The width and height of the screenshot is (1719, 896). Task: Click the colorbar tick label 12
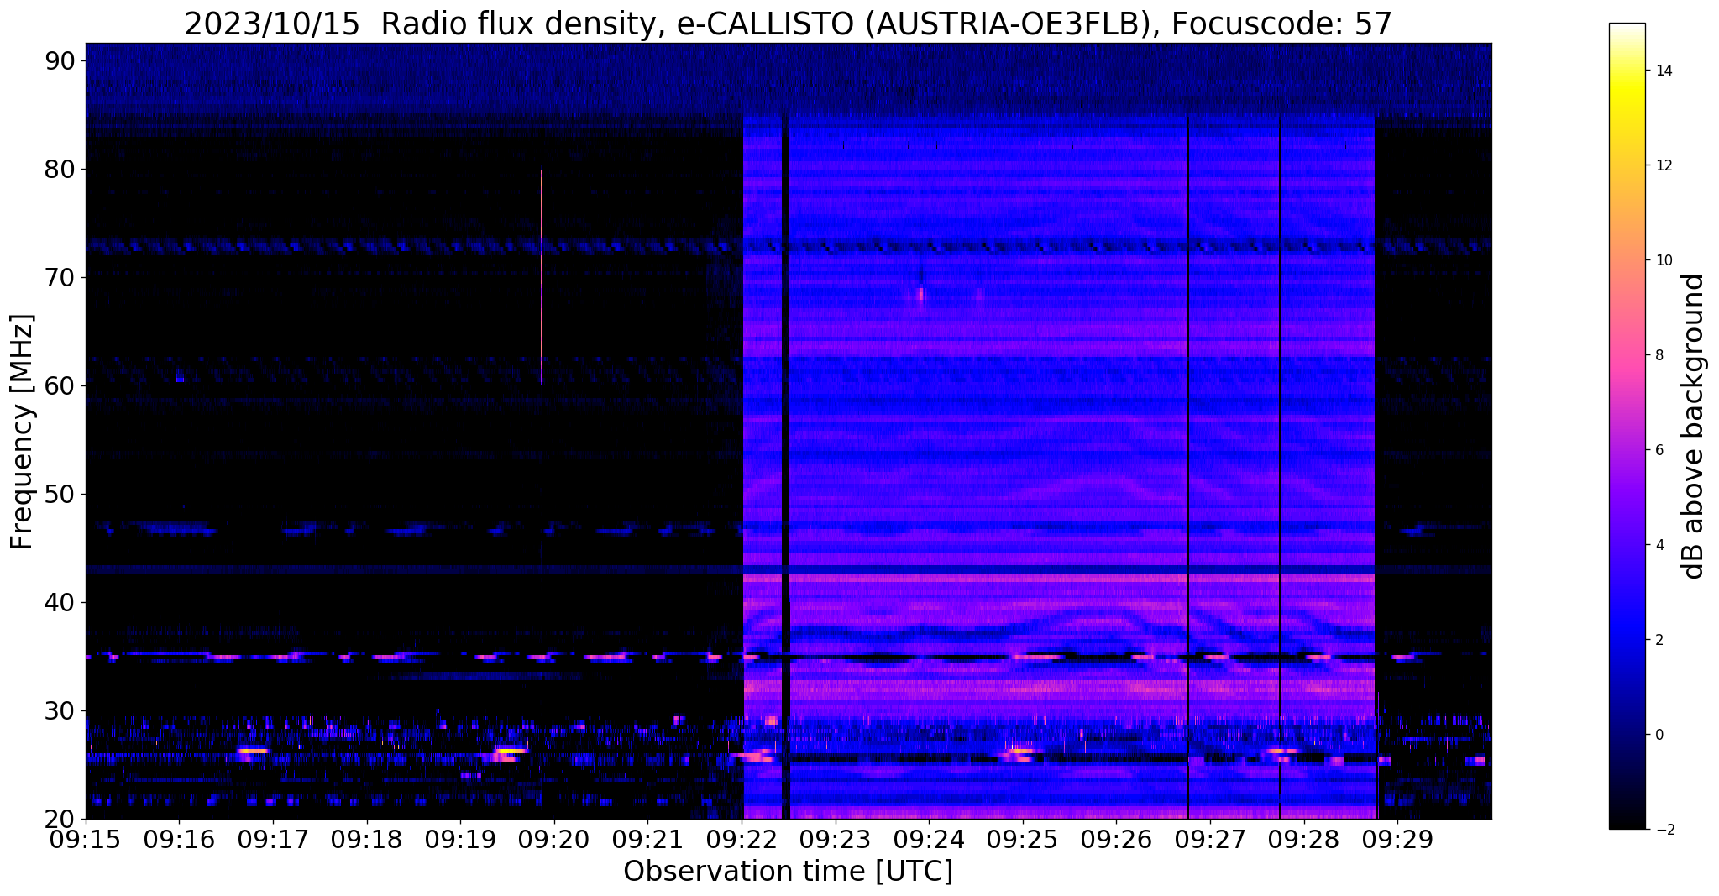click(1663, 165)
